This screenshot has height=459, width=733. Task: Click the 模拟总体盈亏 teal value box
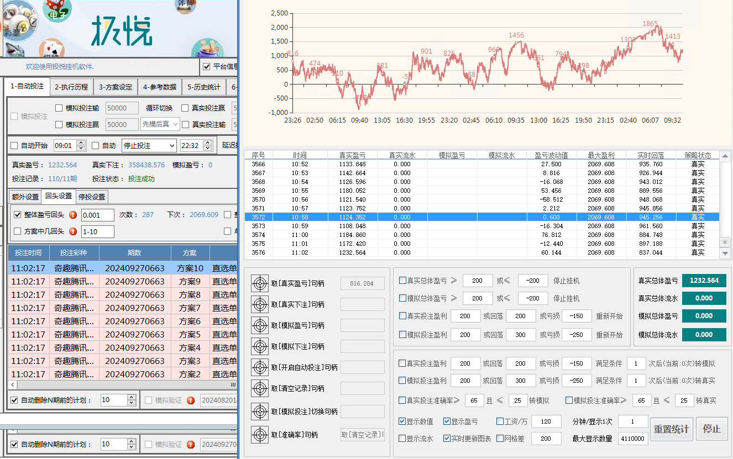704,316
